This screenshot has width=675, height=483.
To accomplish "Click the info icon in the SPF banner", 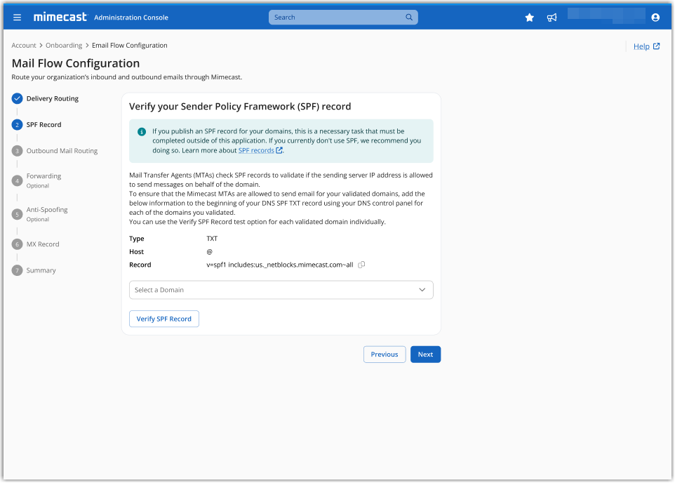I will [x=140, y=131].
